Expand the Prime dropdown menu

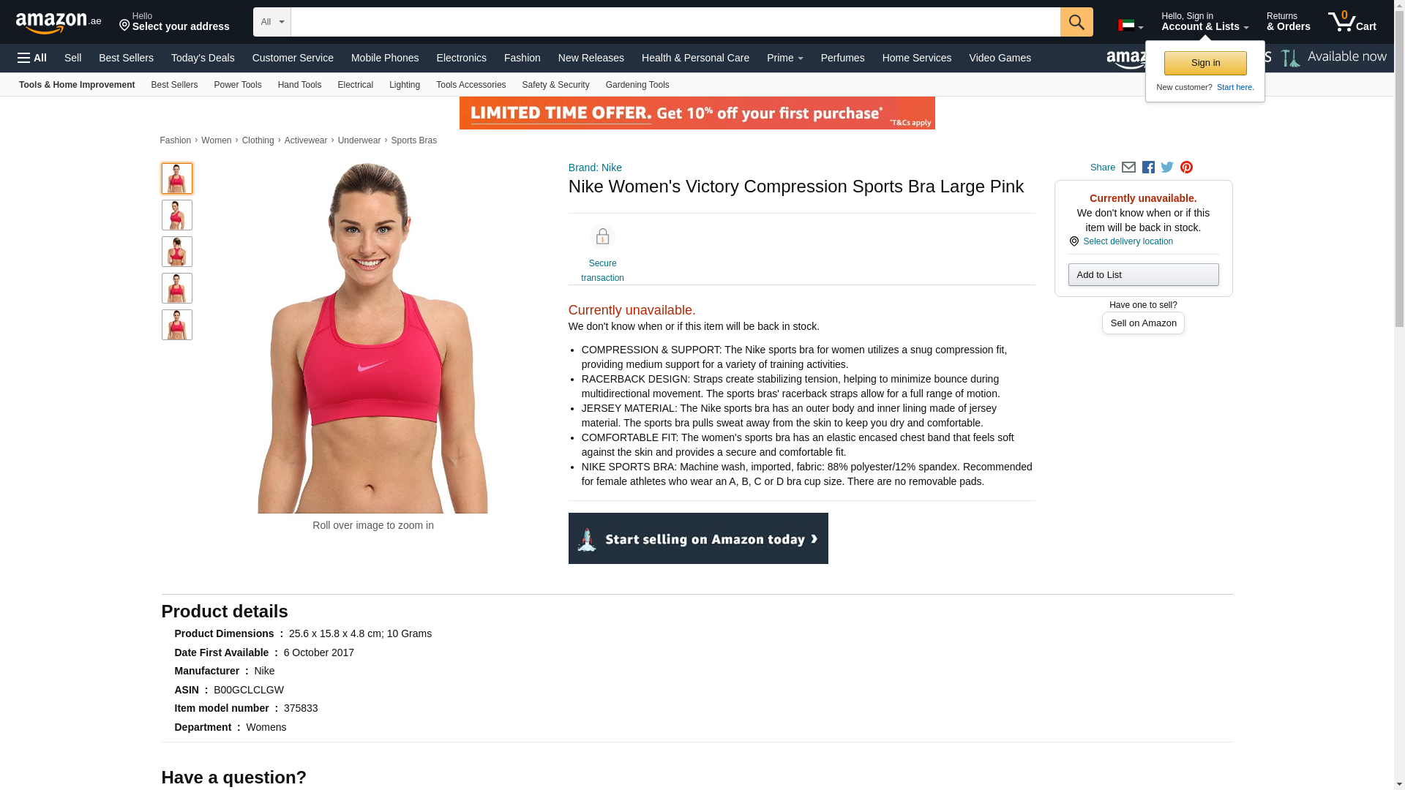pos(784,58)
